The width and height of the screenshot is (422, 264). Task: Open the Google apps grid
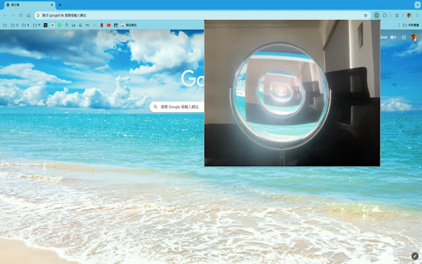(x=404, y=37)
